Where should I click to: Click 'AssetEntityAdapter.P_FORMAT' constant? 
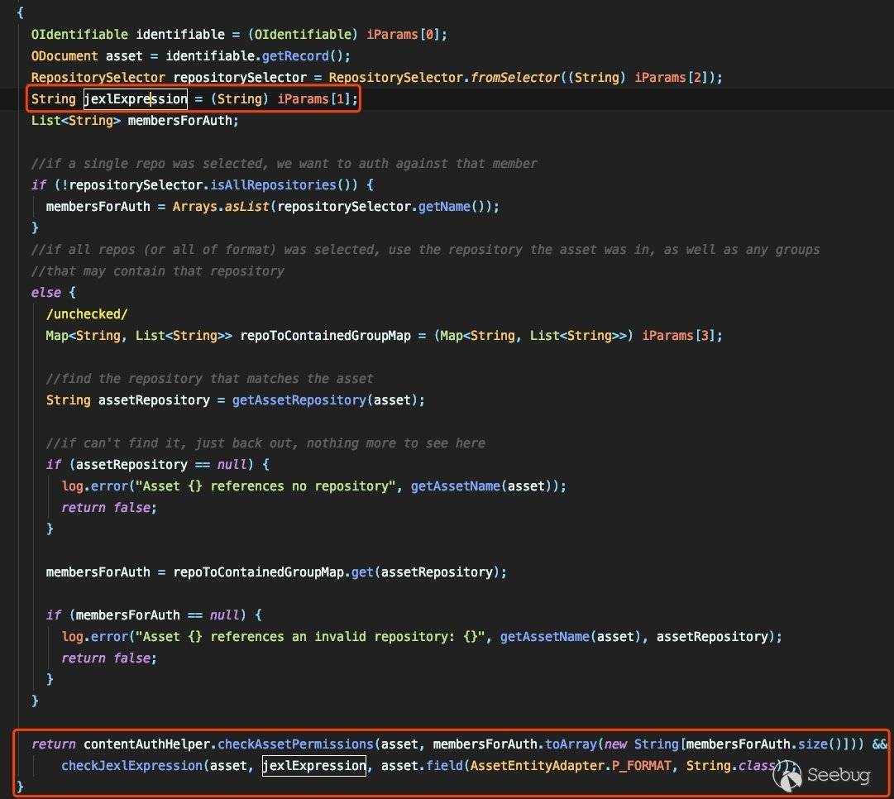point(571,766)
